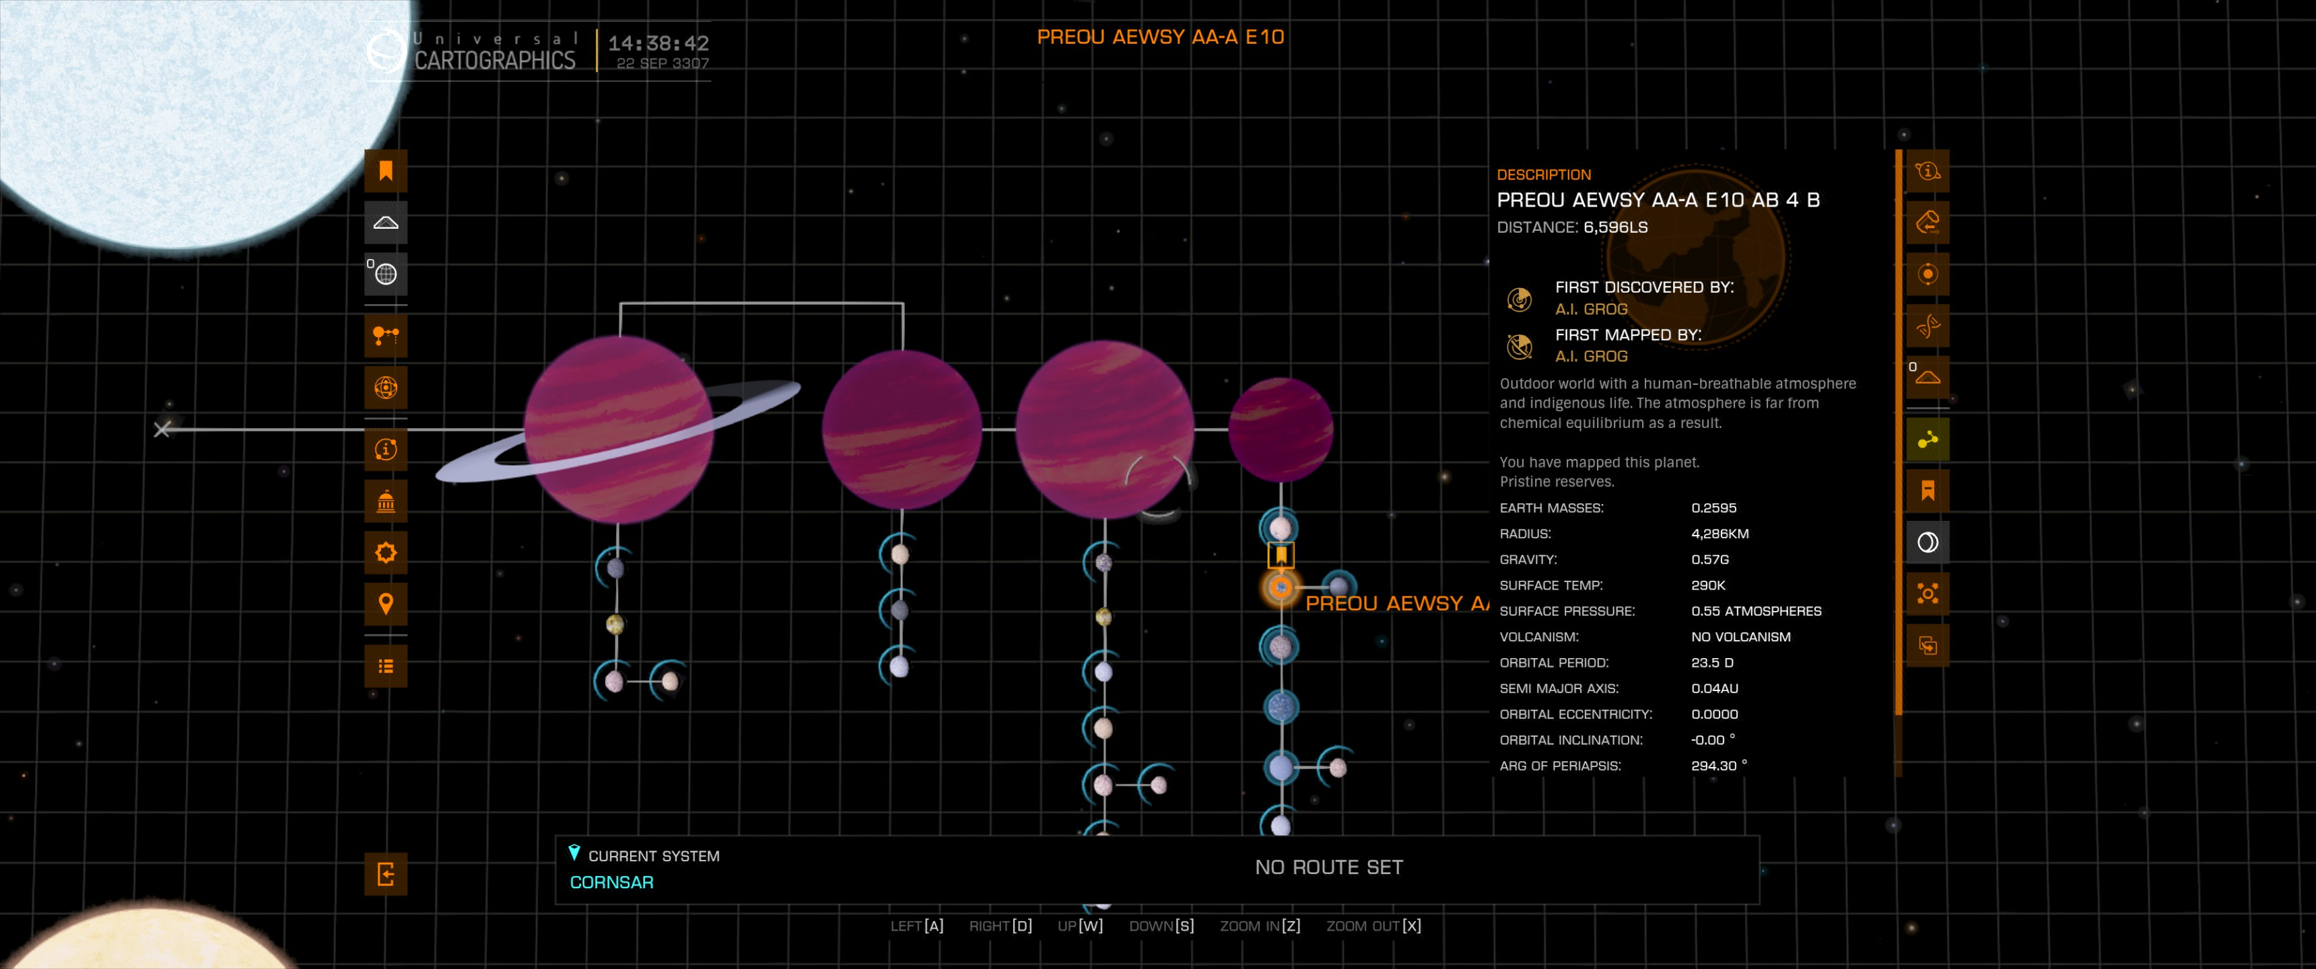Open planet info tab in right panel
2316x969 pixels.
(1928, 171)
